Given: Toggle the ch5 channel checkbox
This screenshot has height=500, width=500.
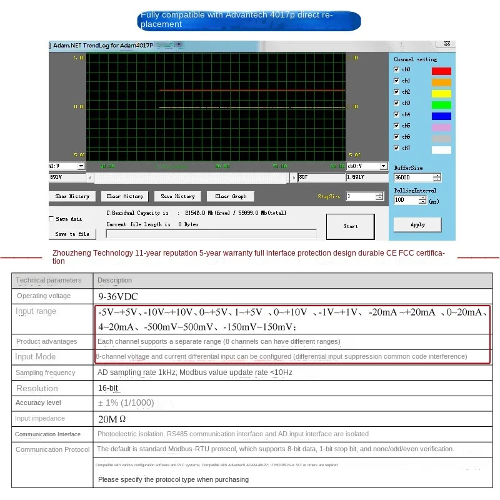Looking at the screenshot, I should click(396, 126).
